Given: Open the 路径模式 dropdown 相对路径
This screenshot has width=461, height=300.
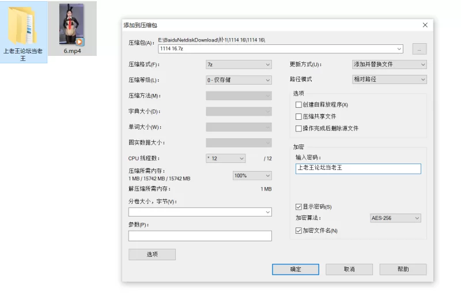Looking at the screenshot, I should [x=390, y=79].
